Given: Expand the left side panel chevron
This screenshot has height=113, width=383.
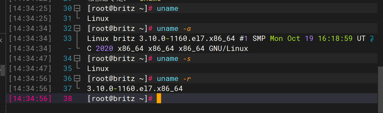Looking at the screenshot, I should [1, 41].
